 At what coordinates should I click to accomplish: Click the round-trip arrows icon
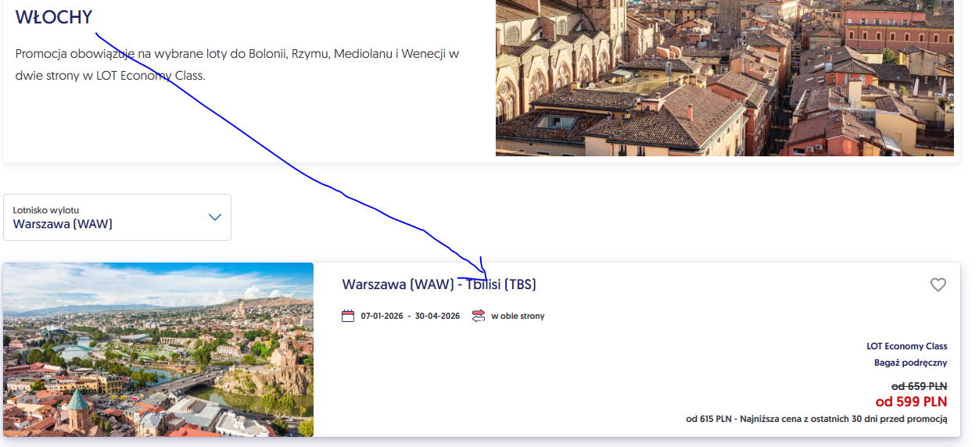point(479,316)
